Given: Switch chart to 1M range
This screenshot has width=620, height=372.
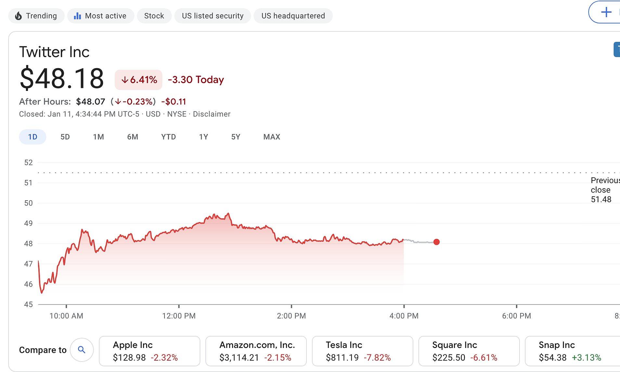Looking at the screenshot, I should tap(98, 137).
